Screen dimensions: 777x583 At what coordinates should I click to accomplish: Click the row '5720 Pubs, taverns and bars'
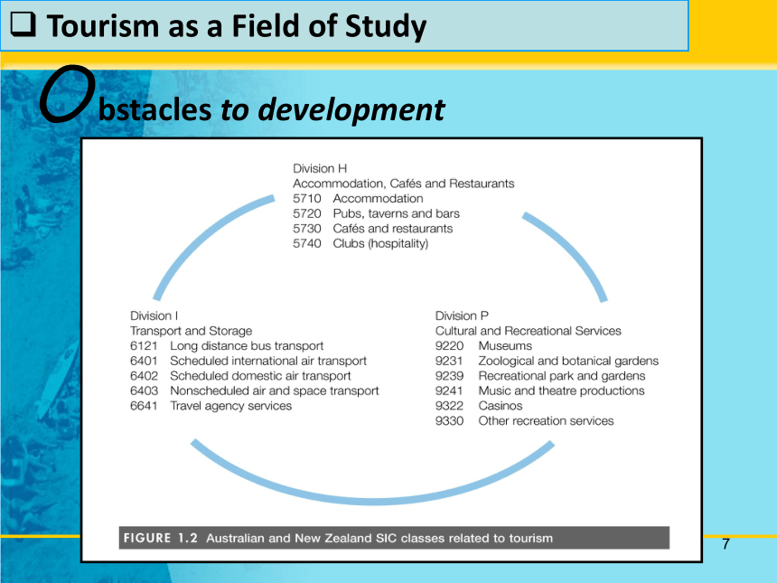[376, 213]
